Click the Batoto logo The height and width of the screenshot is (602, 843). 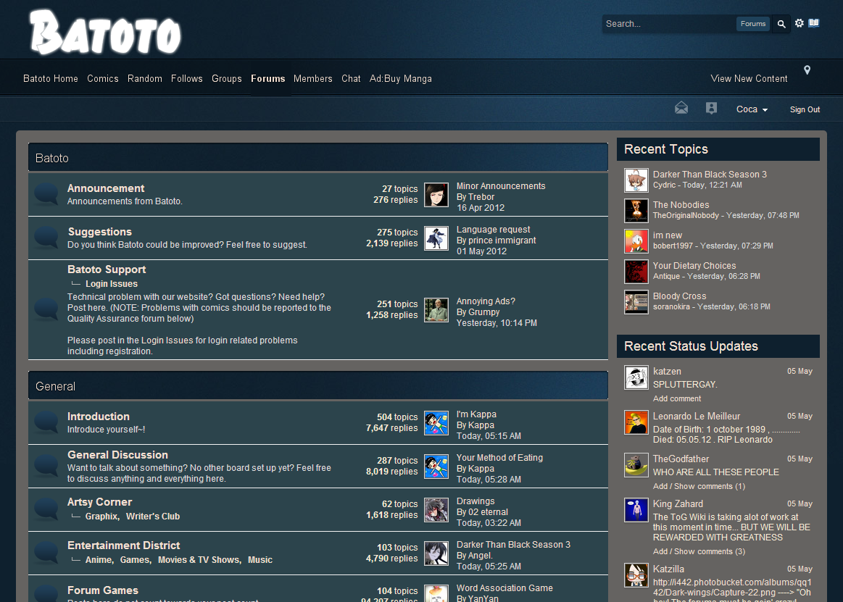coord(105,33)
